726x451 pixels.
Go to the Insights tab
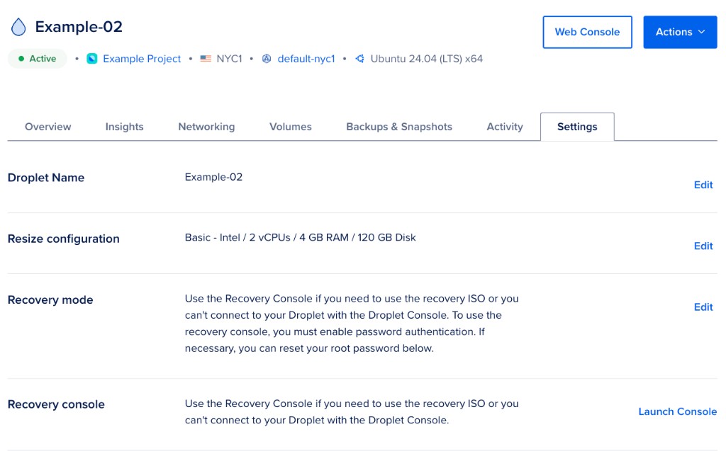coord(124,127)
